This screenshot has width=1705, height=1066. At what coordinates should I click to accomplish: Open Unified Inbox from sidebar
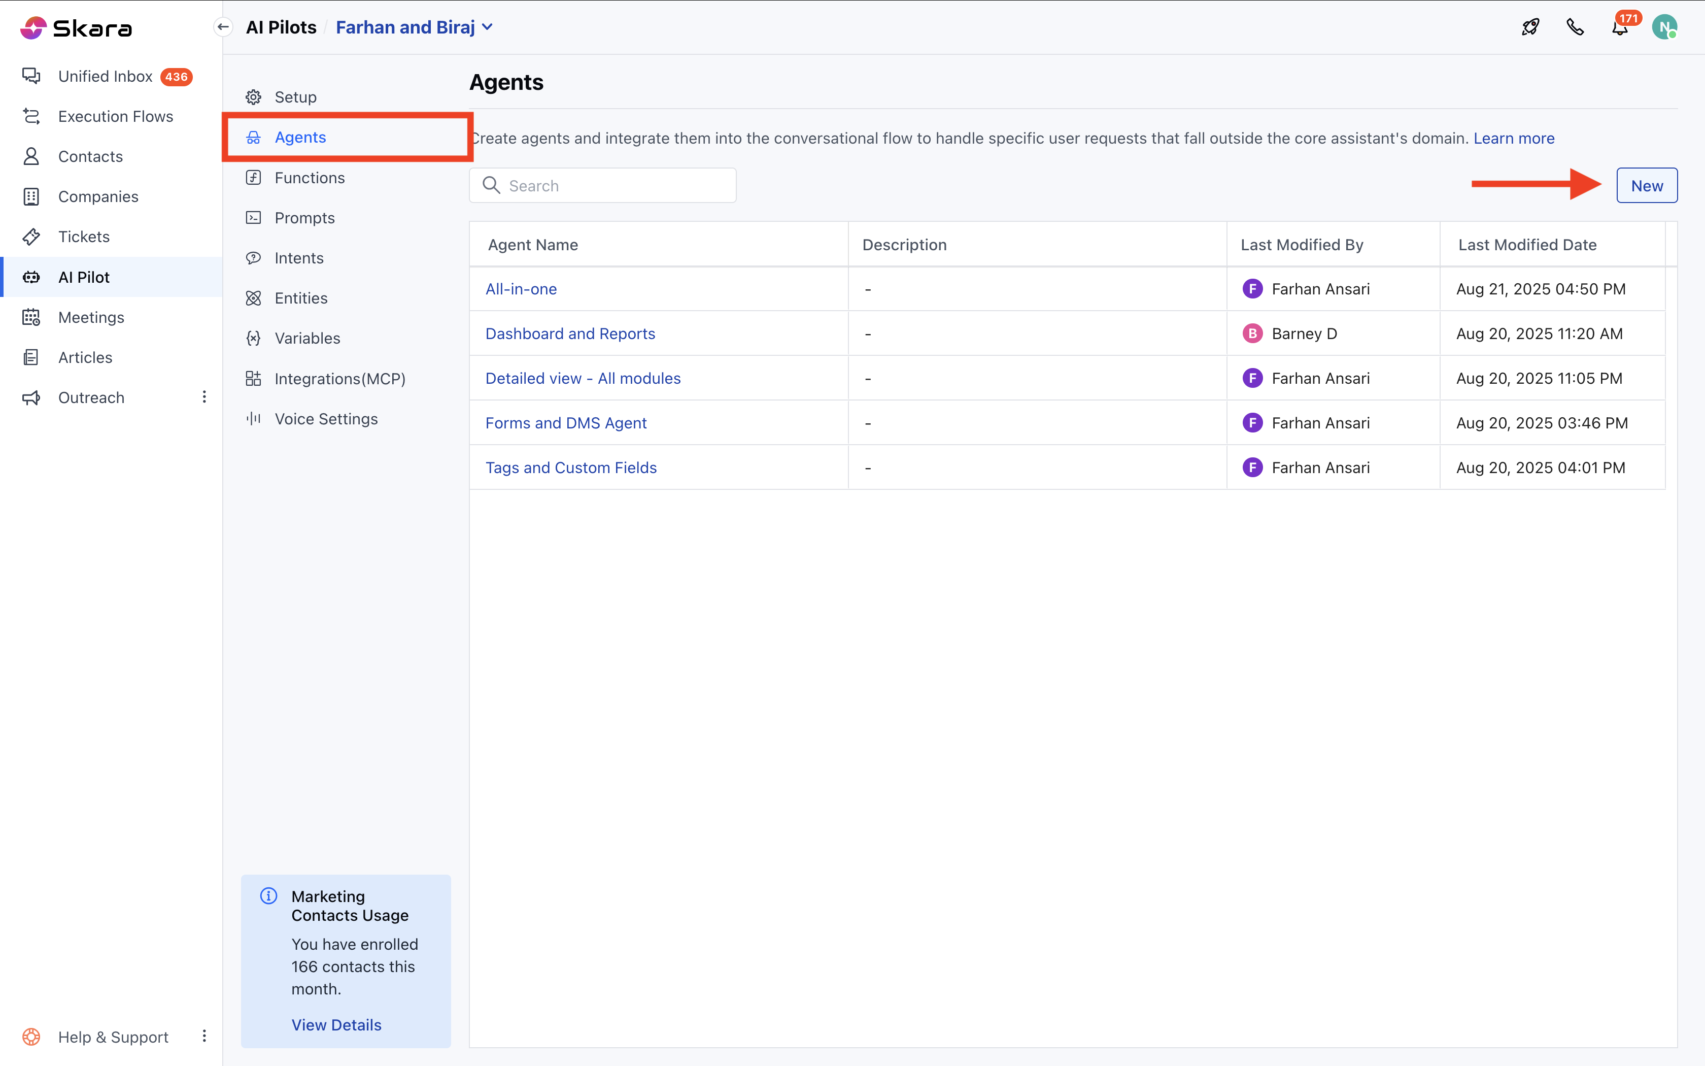pos(106,76)
